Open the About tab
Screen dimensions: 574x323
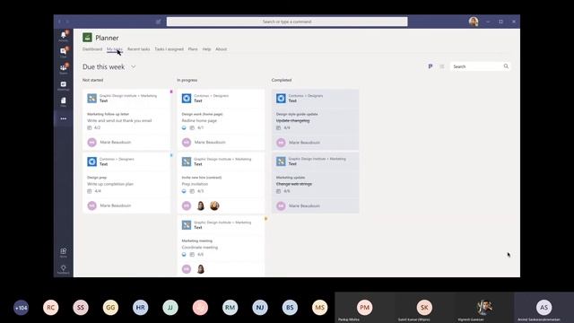(x=222, y=49)
